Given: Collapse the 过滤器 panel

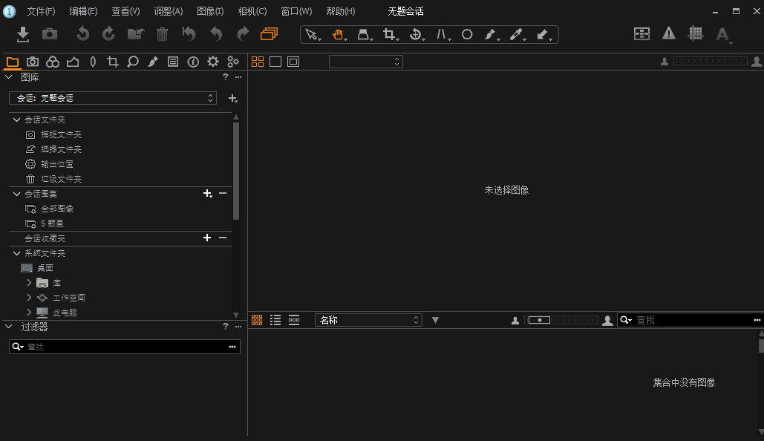Looking at the screenshot, I should click(x=9, y=327).
